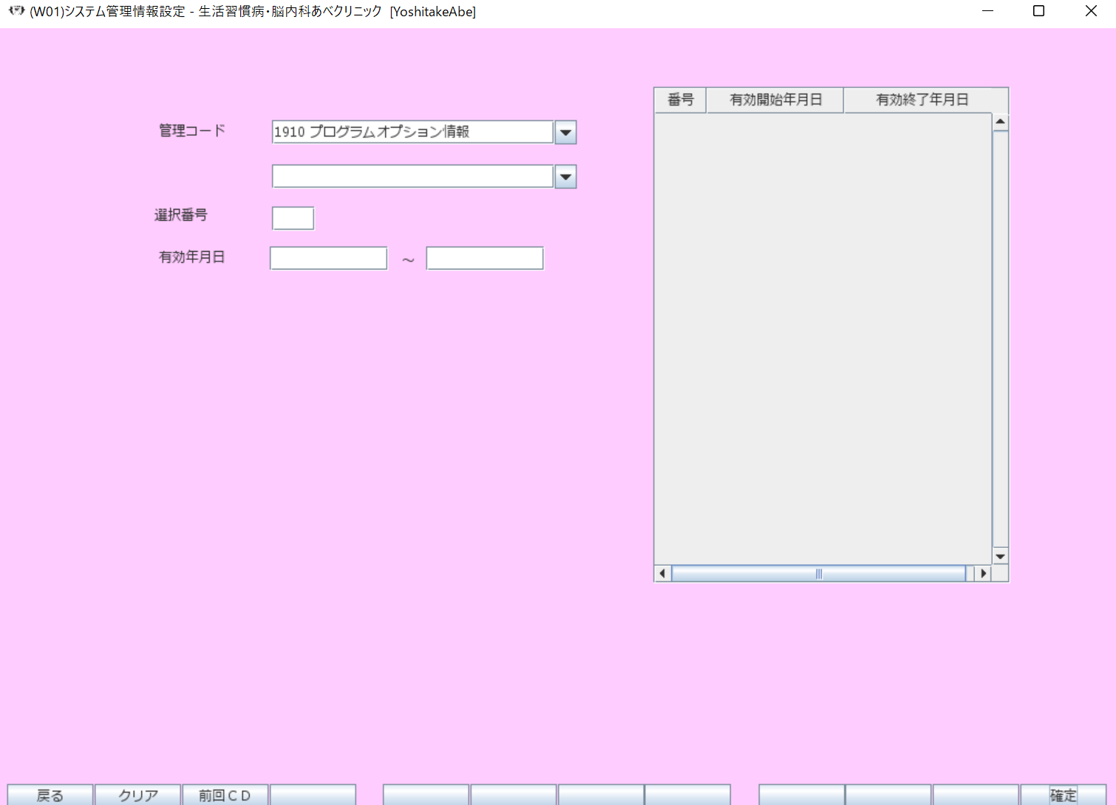Click the application icon in the title bar
This screenshot has width=1116, height=805.
(16, 11)
